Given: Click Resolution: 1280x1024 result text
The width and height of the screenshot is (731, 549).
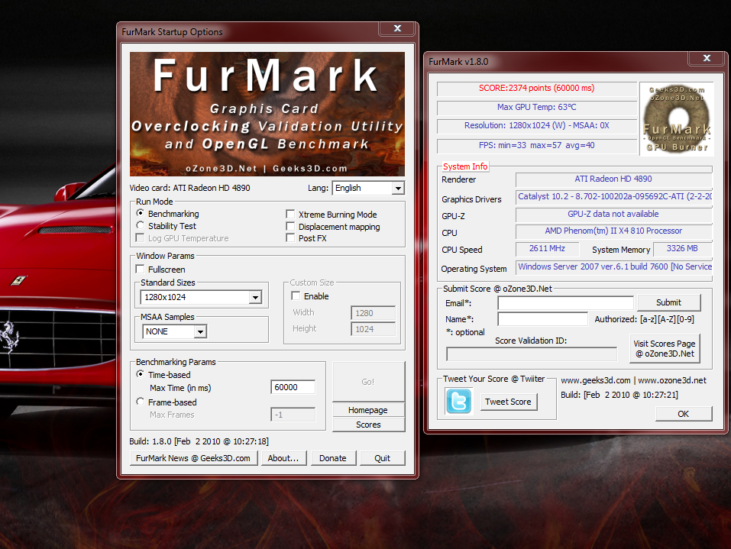Looking at the screenshot, I should pos(536,125).
